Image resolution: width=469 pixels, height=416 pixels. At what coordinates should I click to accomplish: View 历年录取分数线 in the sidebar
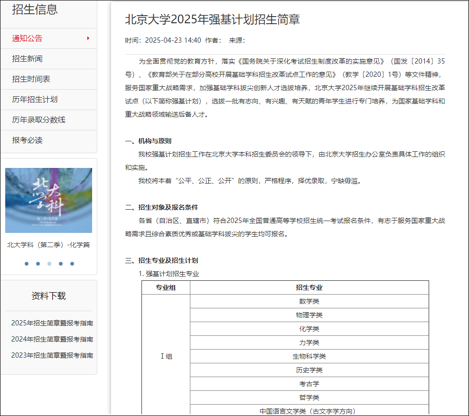(38, 120)
